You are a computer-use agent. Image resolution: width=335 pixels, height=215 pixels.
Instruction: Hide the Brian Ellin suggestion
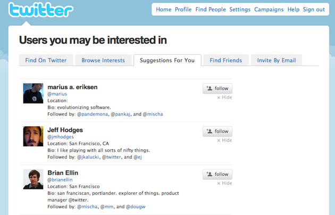[224, 183]
